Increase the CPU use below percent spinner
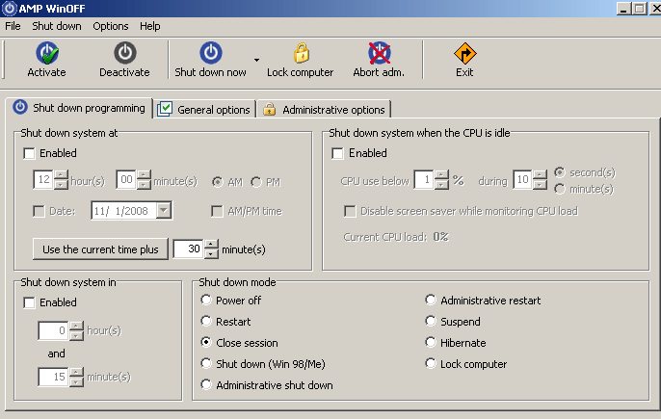Image resolution: width=661 pixels, height=419 pixels. click(x=441, y=175)
